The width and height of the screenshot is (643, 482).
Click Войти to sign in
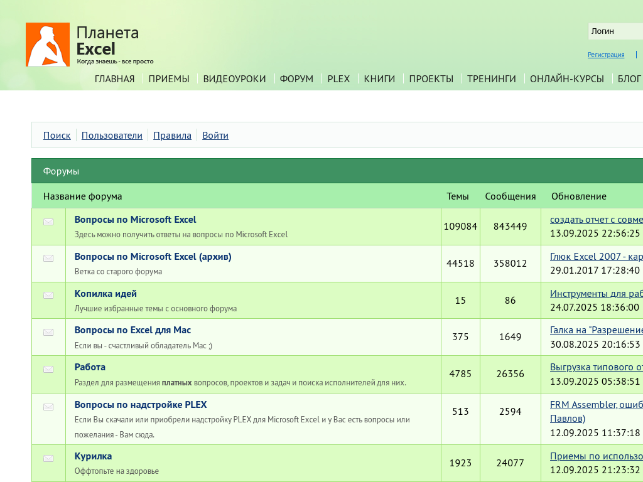click(x=215, y=136)
